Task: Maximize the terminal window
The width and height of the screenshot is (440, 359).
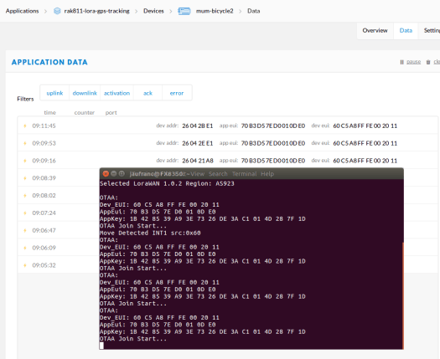Action: (122, 173)
